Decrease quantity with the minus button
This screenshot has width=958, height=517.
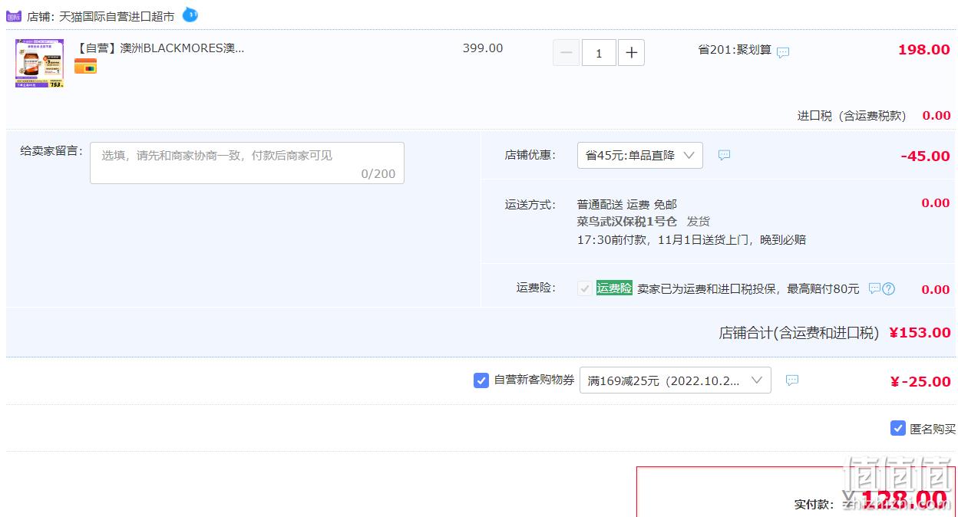(567, 53)
